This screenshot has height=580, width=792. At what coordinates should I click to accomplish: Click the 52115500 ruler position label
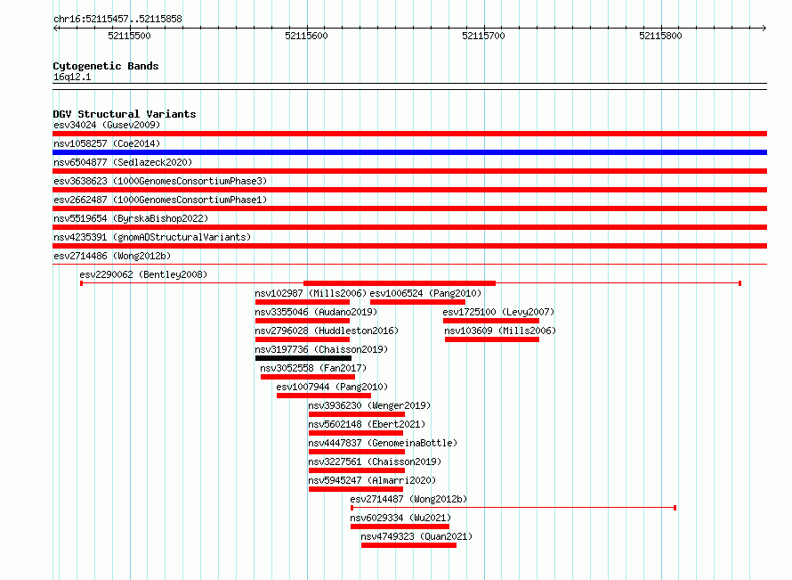[x=129, y=36]
